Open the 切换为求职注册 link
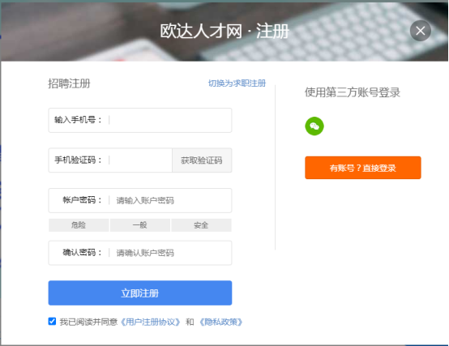The height and width of the screenshot is (346, 449). tap(237, 83)
